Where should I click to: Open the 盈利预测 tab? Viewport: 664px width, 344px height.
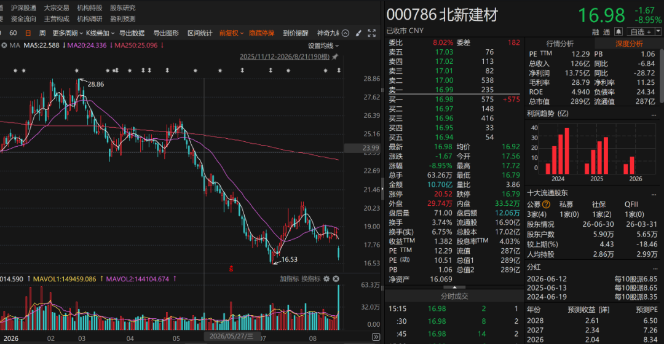coord(123,18)
